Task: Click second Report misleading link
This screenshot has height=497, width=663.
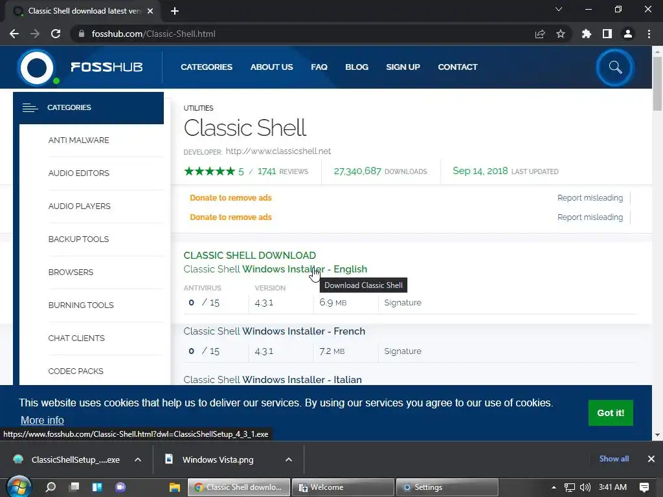Action: (x=590, y=217)
